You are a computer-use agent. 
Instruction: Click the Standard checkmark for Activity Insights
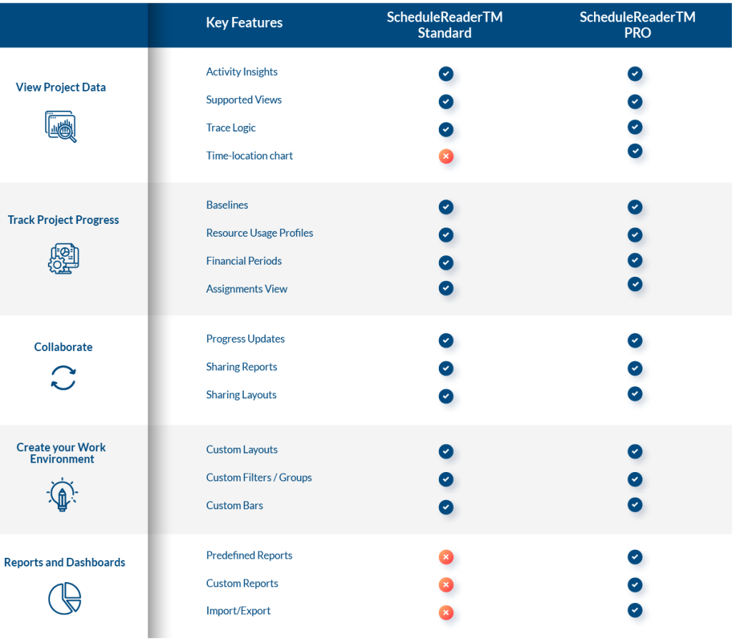(446, 74)
